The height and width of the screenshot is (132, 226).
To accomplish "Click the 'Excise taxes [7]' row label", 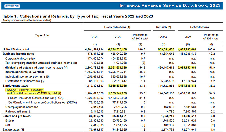I will 13,129.
